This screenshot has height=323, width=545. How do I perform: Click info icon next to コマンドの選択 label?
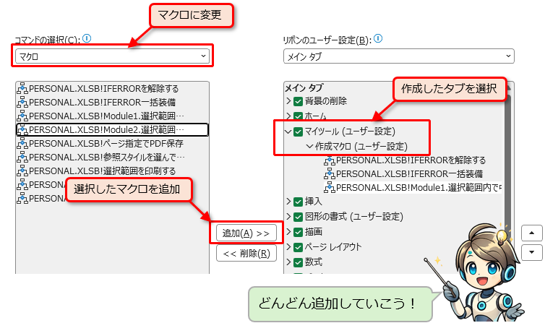(87, 39)
